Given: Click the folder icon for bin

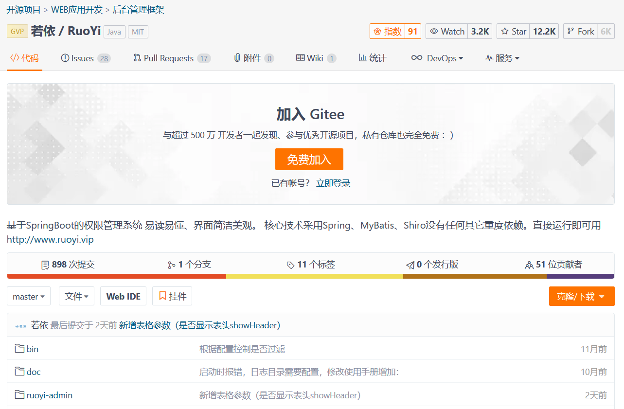Looking at the screenshot, I should pos(19,349).
